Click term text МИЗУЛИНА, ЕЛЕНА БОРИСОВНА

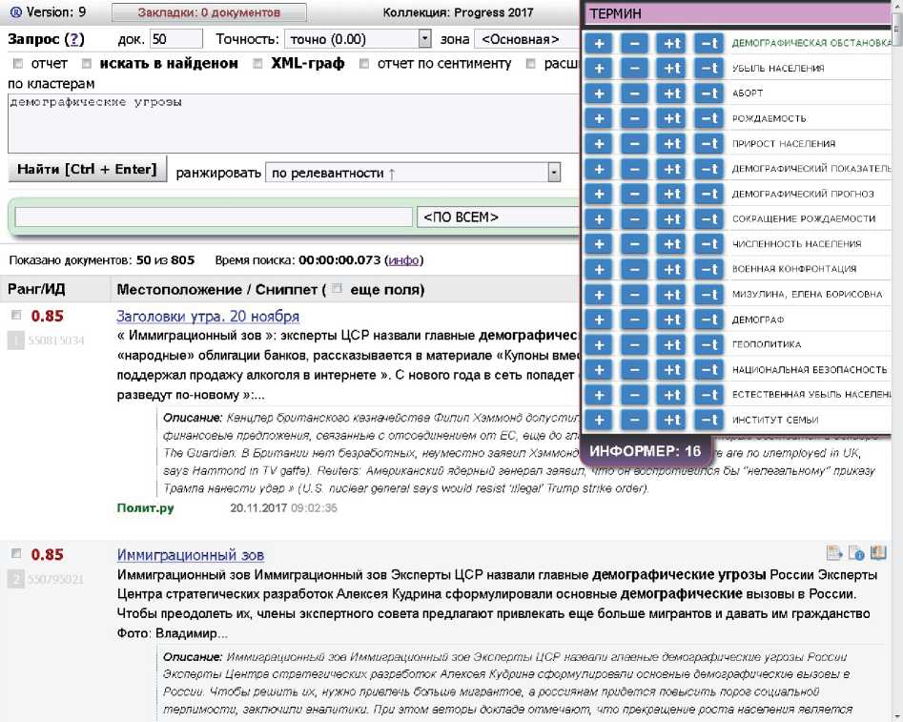coord(807,295)
